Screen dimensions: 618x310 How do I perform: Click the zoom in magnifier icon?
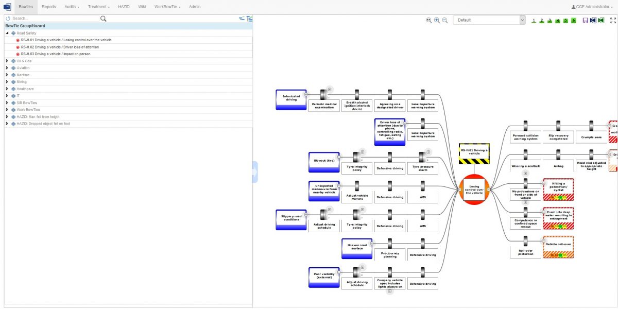437,20
